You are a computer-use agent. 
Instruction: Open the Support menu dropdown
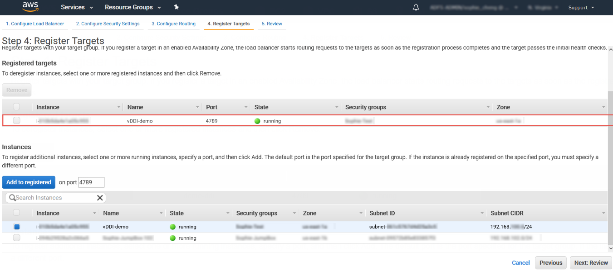[x=581, y=8]
